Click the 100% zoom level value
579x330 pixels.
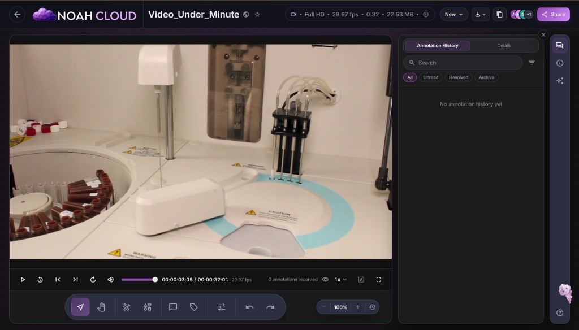pyautogui.click(x=340, y=307)
